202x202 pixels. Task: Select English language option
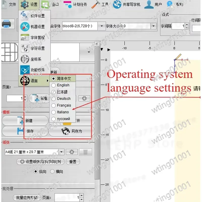[x=63, y=85]
